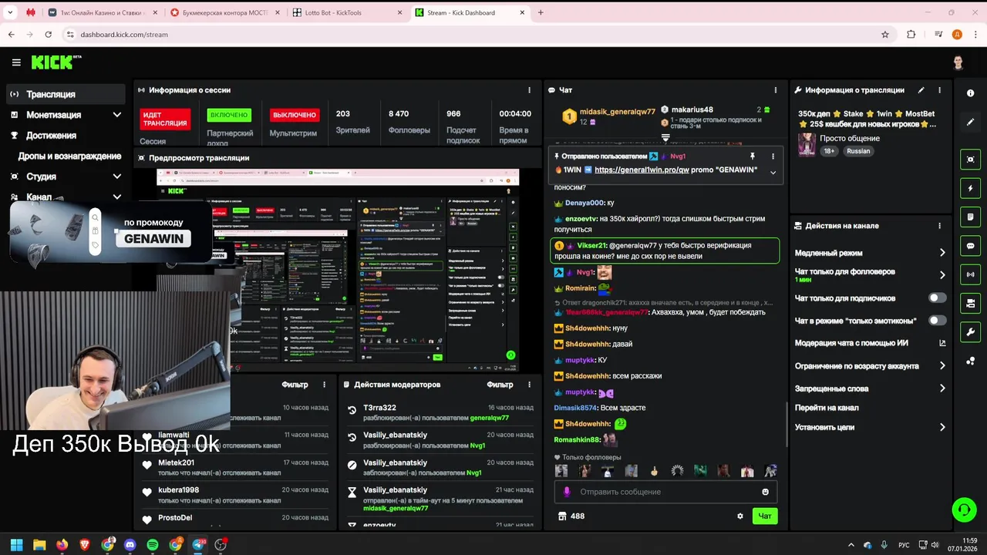Toggle subscribers-only chat switch
Viewport: 987px width, 555px height.
pyautogui.click(x=937, y=298)
